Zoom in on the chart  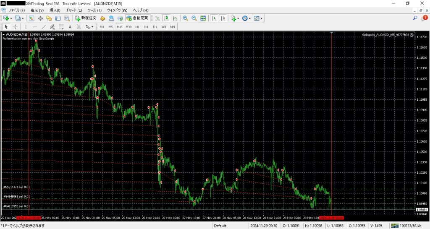[185, 18]
